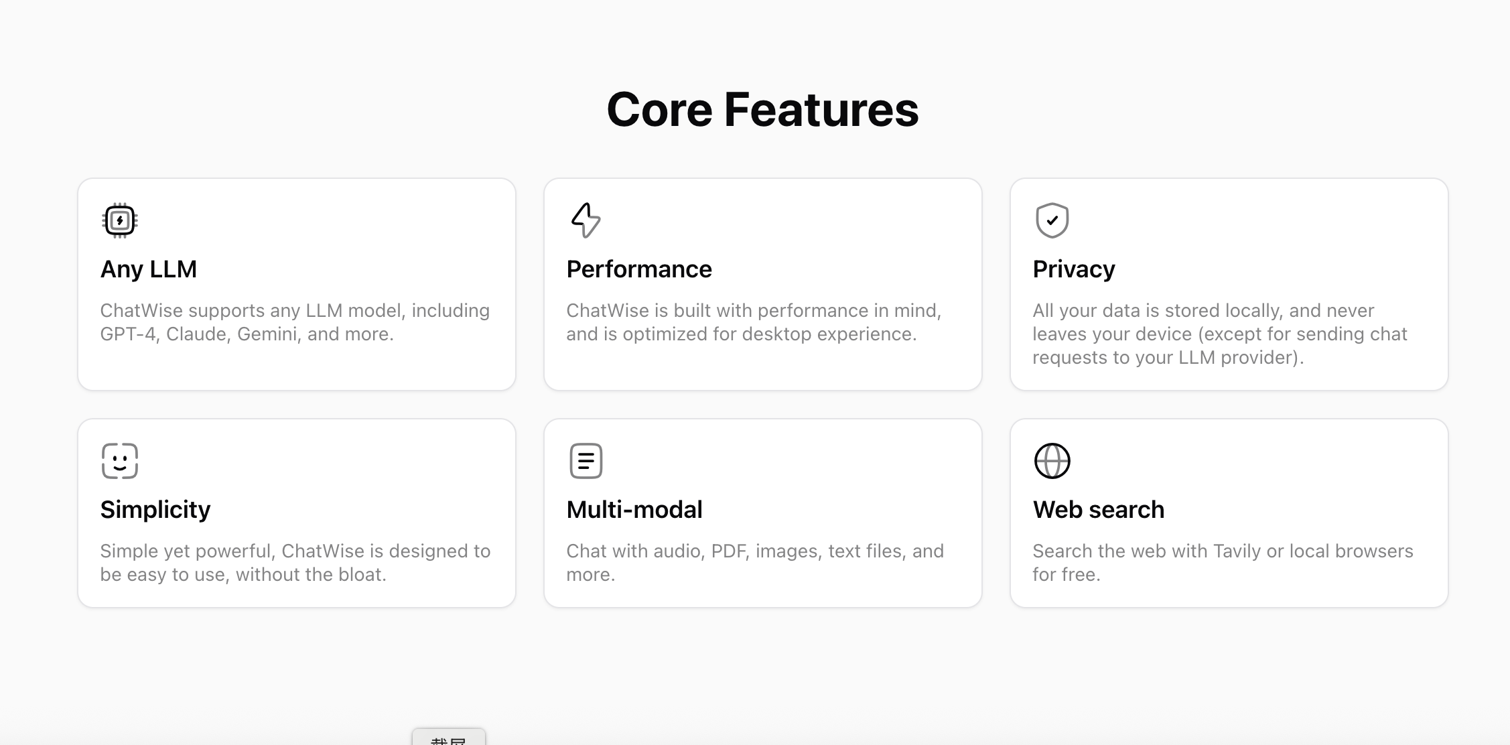
Task: Select the Web search card title
Action: [x=1099, y=510]
